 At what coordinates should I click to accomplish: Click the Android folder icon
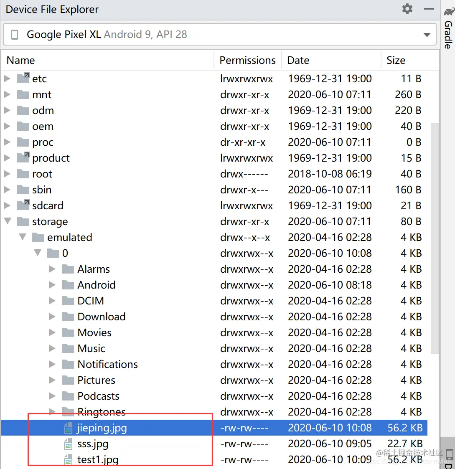68,285
